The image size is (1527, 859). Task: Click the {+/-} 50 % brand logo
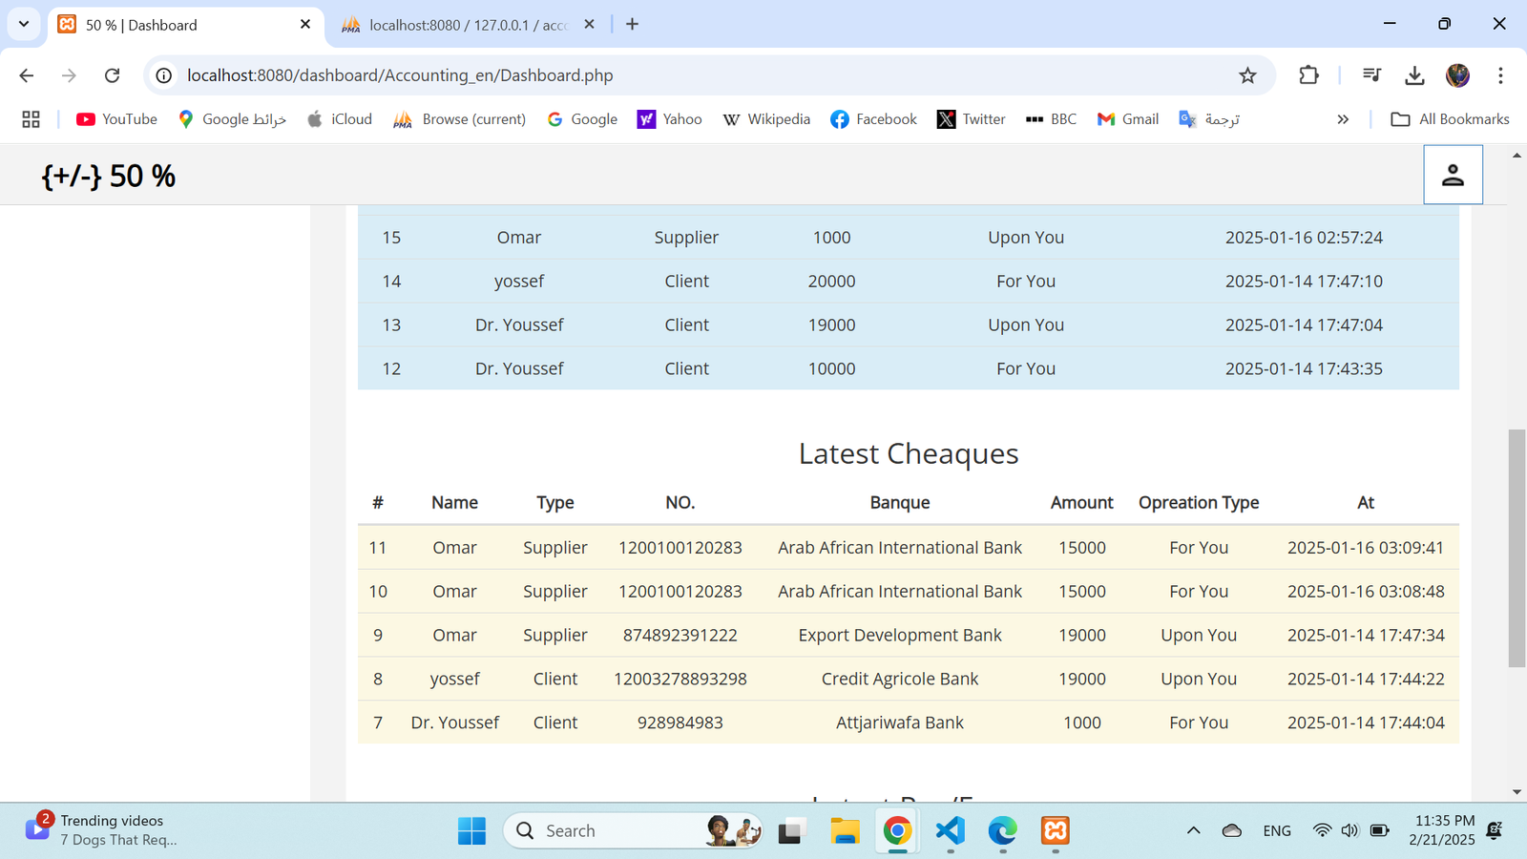click(x=109, y=176)
